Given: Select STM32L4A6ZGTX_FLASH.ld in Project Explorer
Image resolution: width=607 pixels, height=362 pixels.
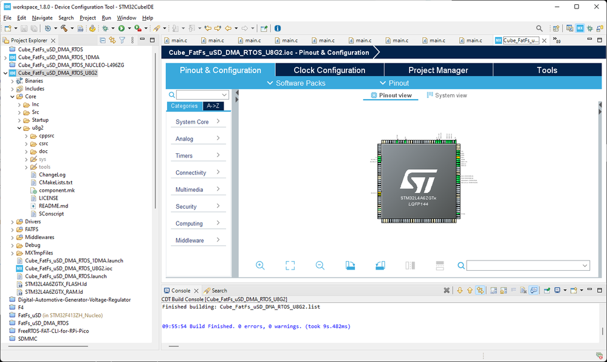Looking at the screenshot, I should pyautogui.click(x=56, y=284).
